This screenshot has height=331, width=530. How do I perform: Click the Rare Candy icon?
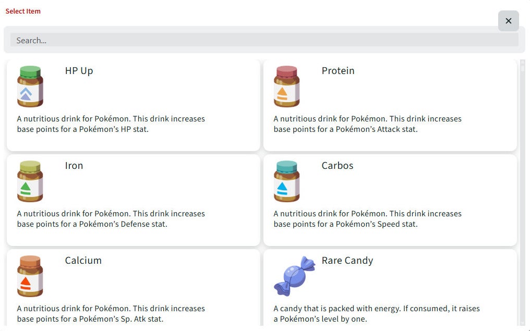295,276
